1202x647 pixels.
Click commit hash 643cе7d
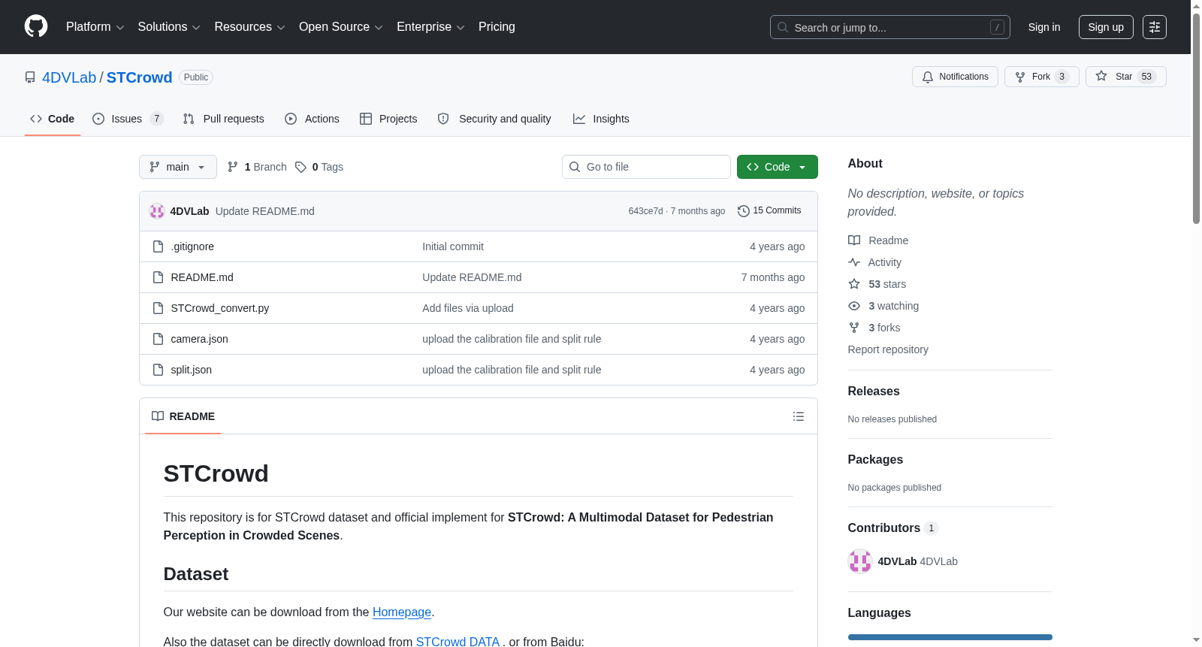(646, 211)
